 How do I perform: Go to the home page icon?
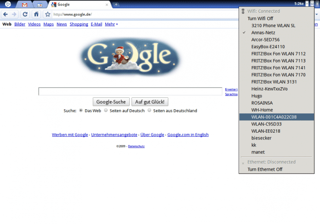tap(36, 14)
